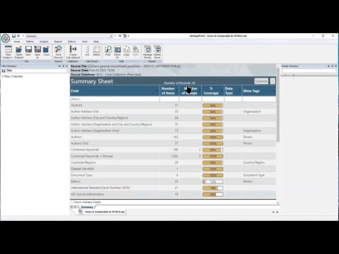Select the Countries/Regions field row
Viewport: 339px width, 254px height.
[x=173, y=162]
